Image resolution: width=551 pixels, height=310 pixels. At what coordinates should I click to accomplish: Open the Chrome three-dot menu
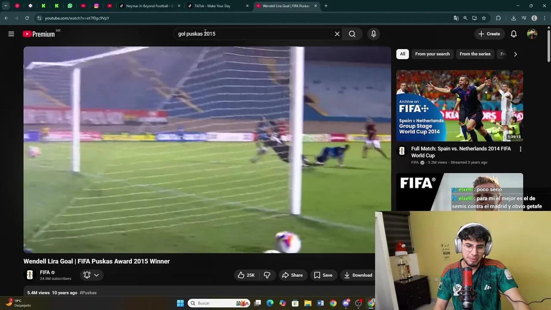pos(545,18)
